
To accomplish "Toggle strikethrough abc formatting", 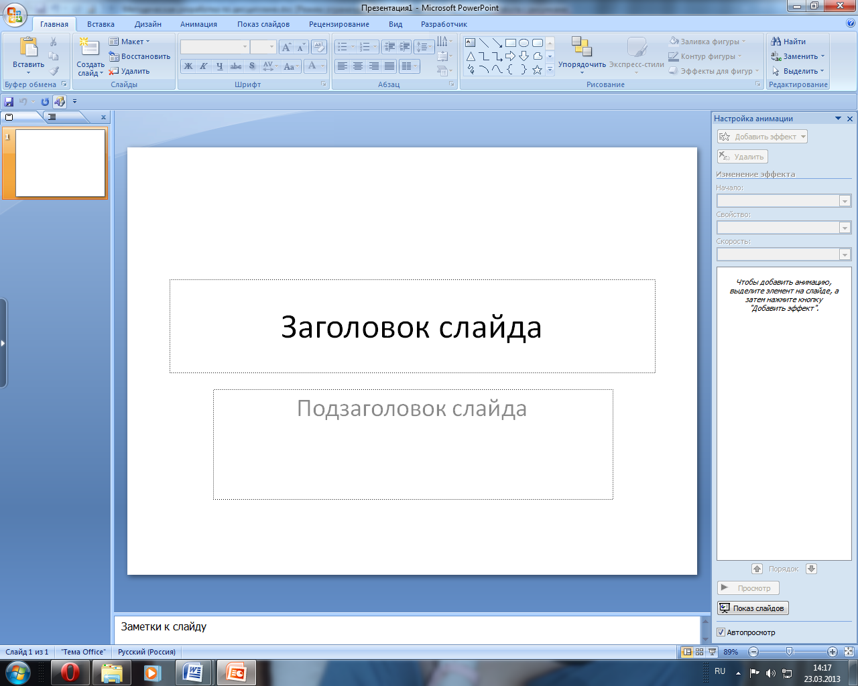I will (x=236, y=66).
